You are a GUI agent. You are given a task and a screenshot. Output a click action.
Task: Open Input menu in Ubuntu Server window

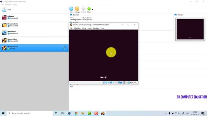[90, 28]
